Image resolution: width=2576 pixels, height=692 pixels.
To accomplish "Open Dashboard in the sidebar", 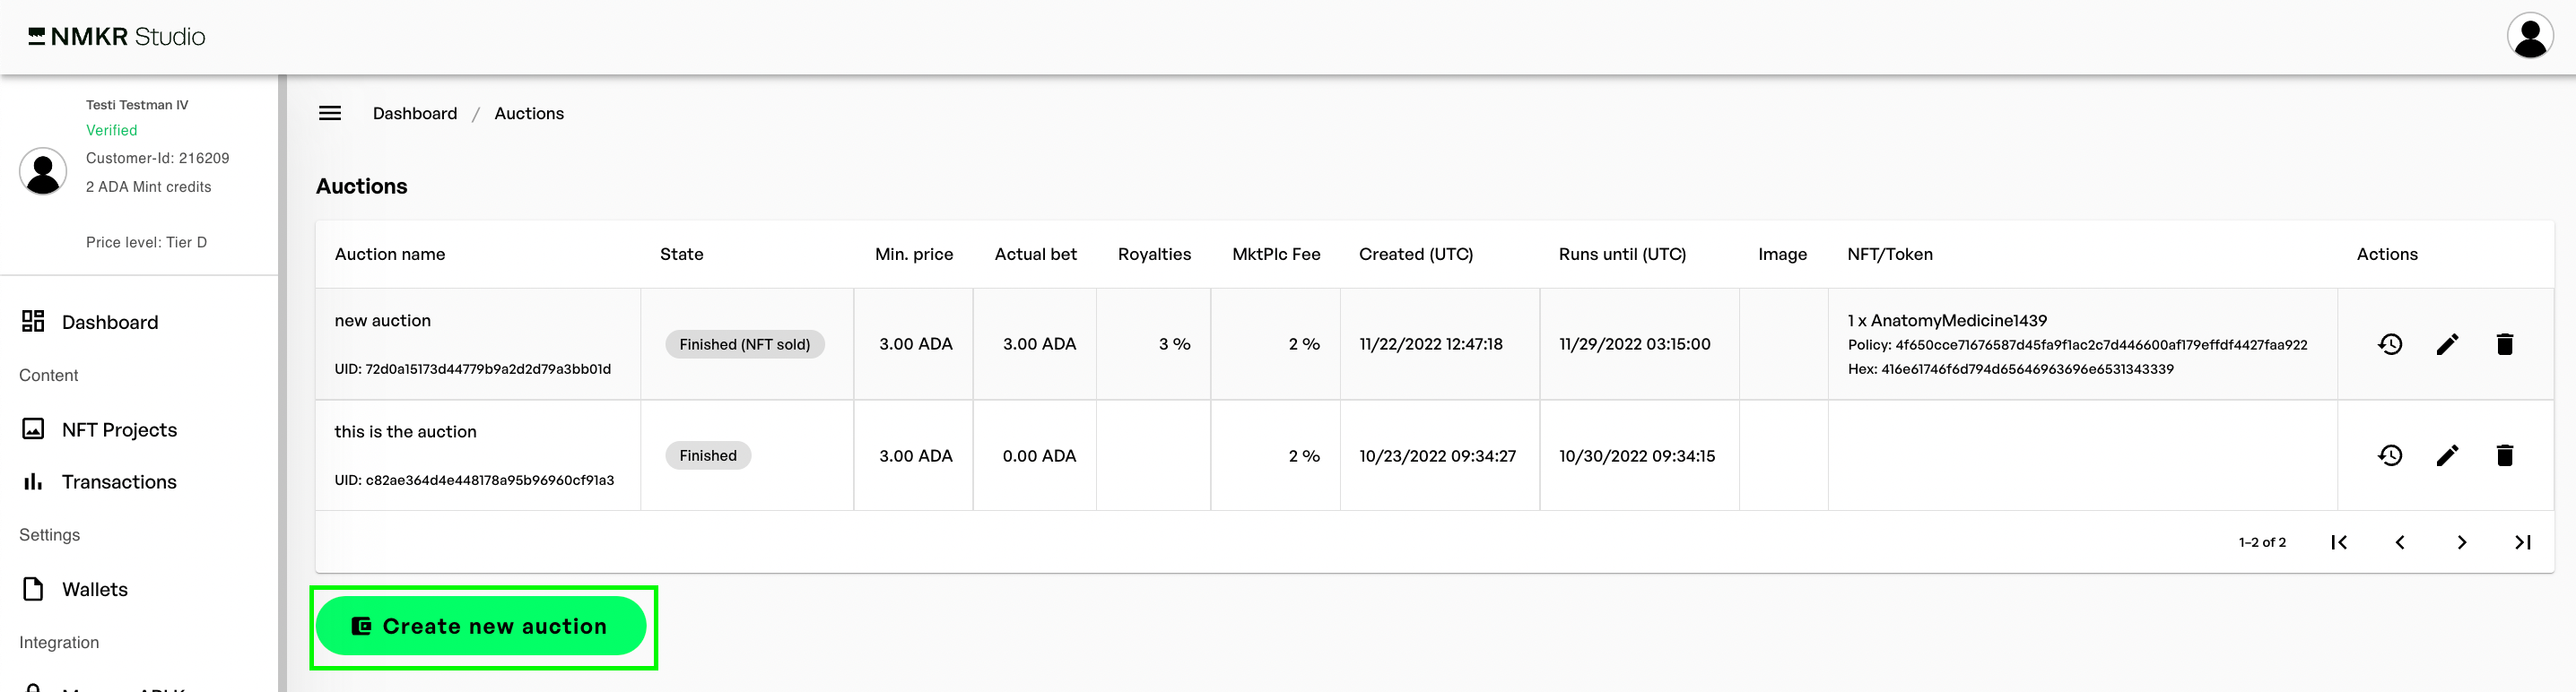I will [109, 322].
